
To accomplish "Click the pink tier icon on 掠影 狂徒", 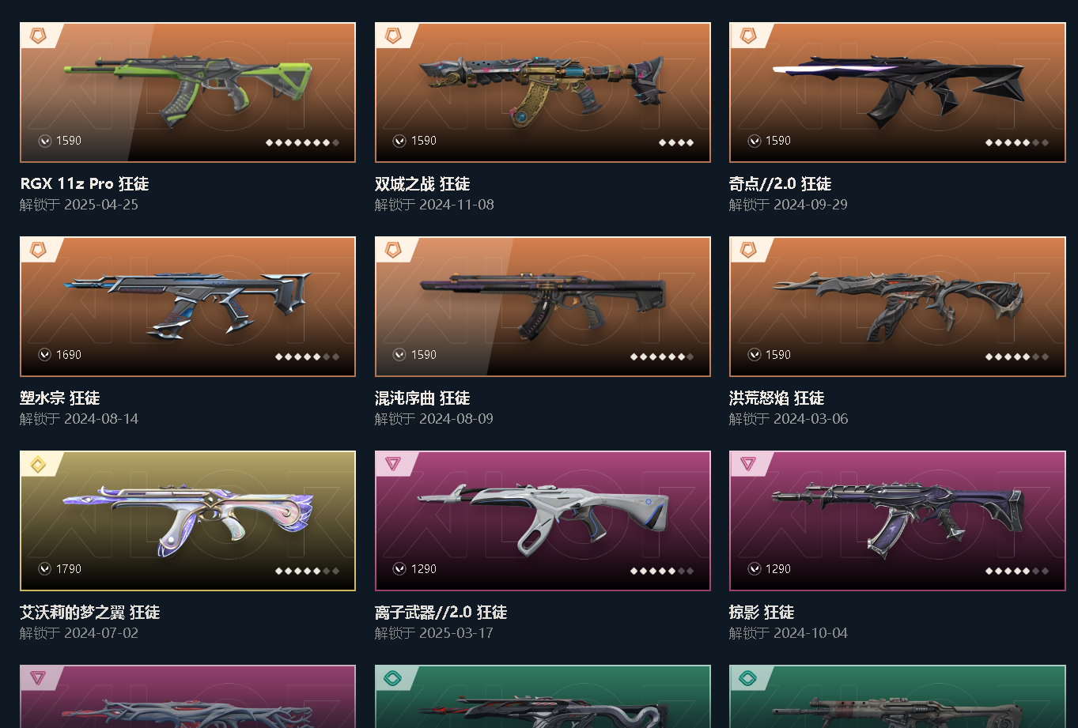I will tap(747, 464).
